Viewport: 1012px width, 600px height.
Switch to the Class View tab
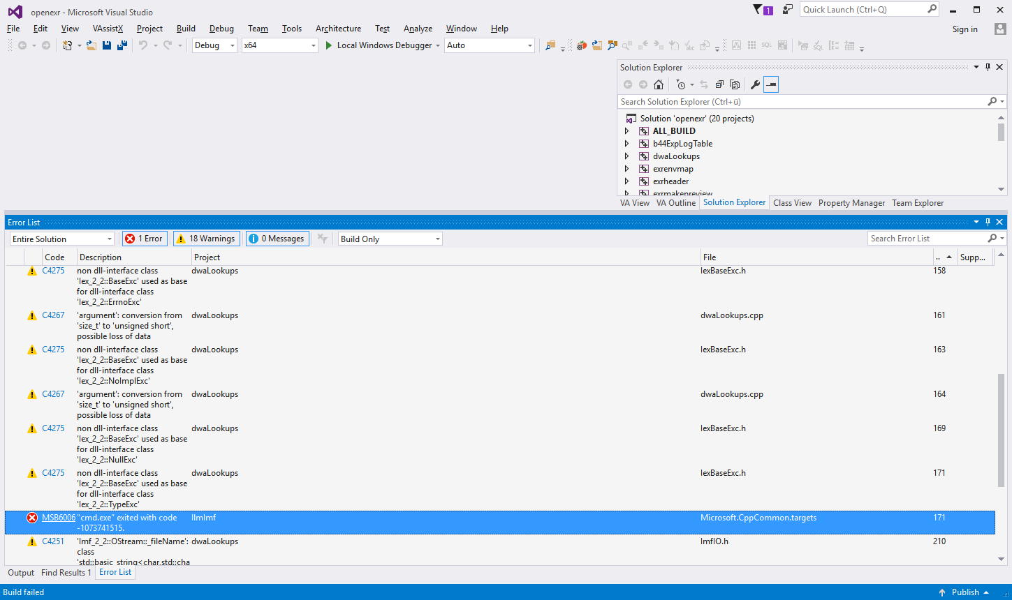[792, 203]
